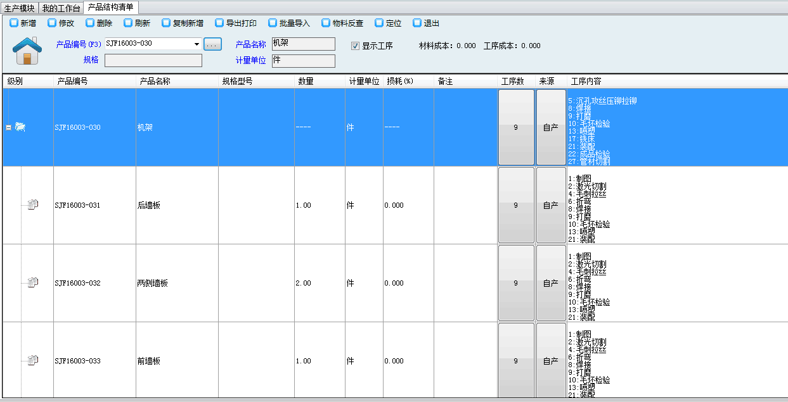Click the quantity cell 1.00 for 后墙板
Screen dimensions: 788x402
(320, 205)
